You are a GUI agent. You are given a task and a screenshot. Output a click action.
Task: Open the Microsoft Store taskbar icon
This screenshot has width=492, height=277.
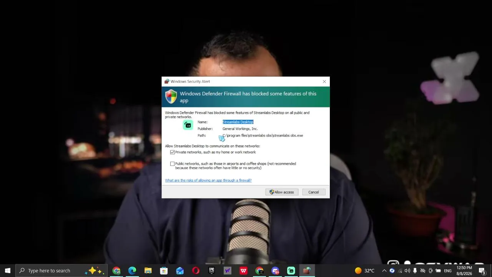point(164,271)
